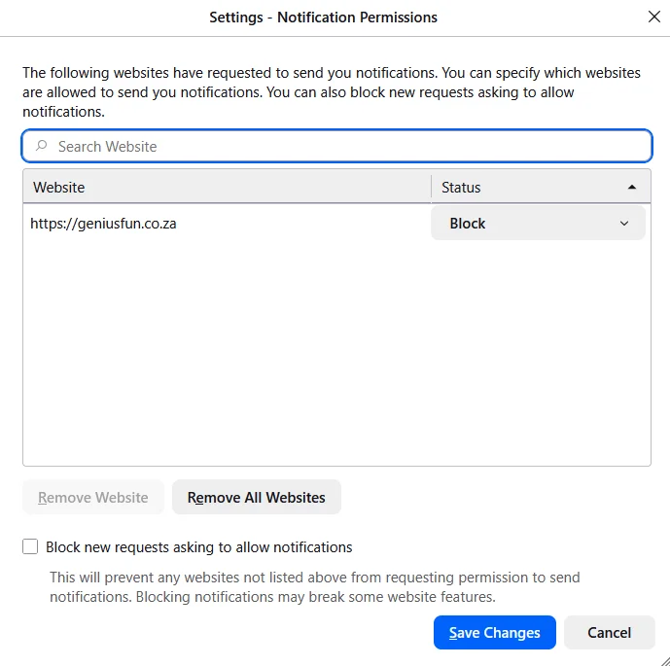The height and width of the screenshot is (666, 670).
Task: Save the notification permission changes
Action: (494, 633)
